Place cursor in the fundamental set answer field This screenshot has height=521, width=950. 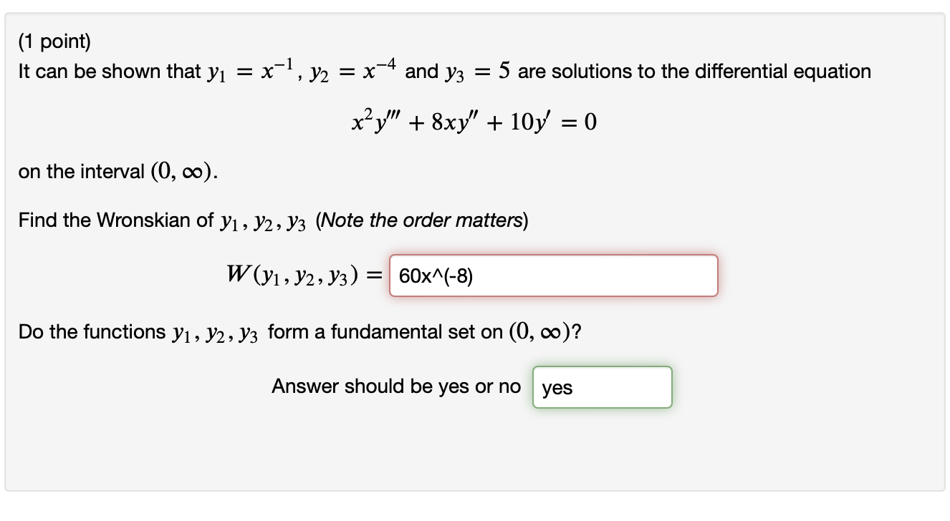602,387
